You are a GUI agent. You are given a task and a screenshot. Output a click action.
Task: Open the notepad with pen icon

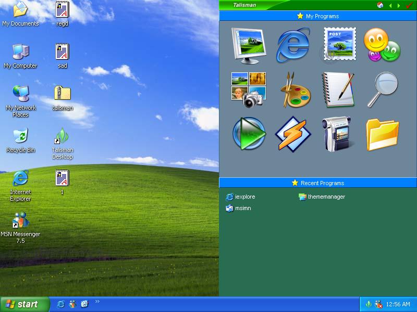pyautogui.click(x=338, y=89)
